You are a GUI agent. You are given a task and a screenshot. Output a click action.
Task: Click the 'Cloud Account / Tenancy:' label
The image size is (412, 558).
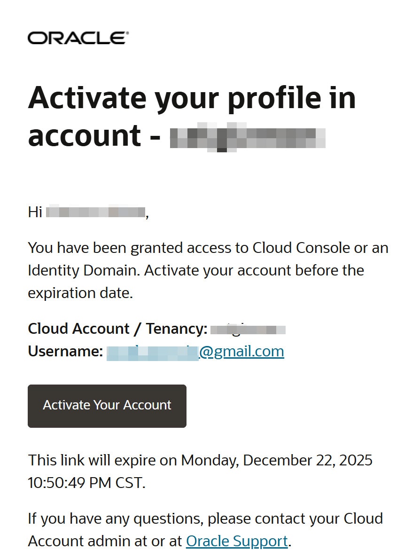117,329
